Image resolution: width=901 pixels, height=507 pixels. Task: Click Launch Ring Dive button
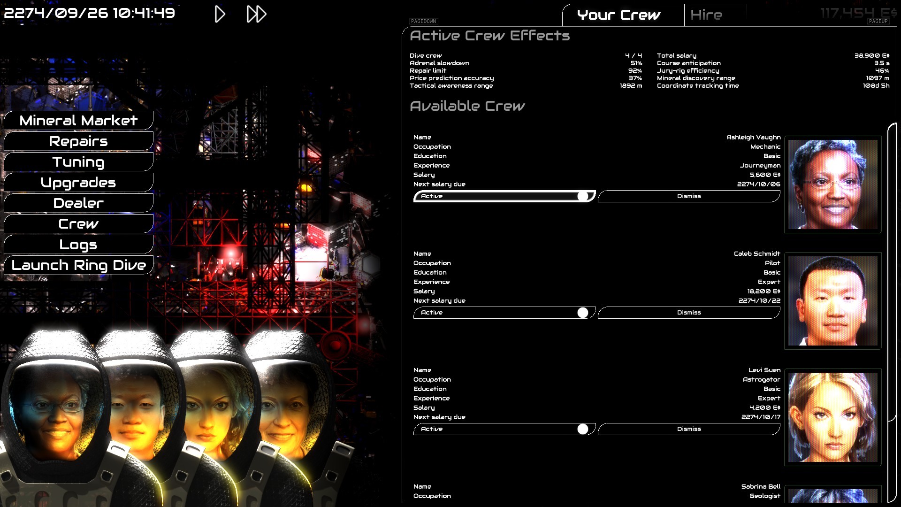(78, 265)
